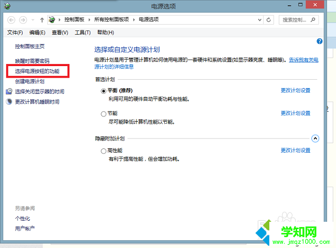Click 更改计划设置 for 高性能 plan

point(296,150)
